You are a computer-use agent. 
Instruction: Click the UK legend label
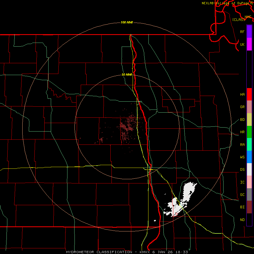pos(242,44)
